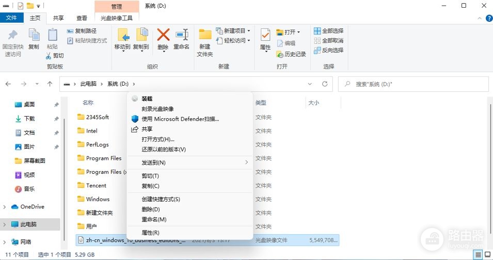Choose Share (共享) in context menu
This screenshot has width=493, height=260.
190,129
